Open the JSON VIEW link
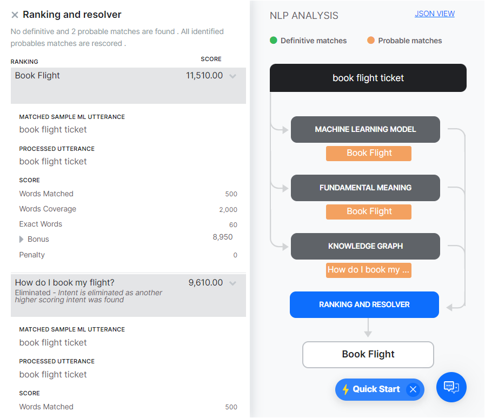Screen dimensions: 485x418 (434, 14)
